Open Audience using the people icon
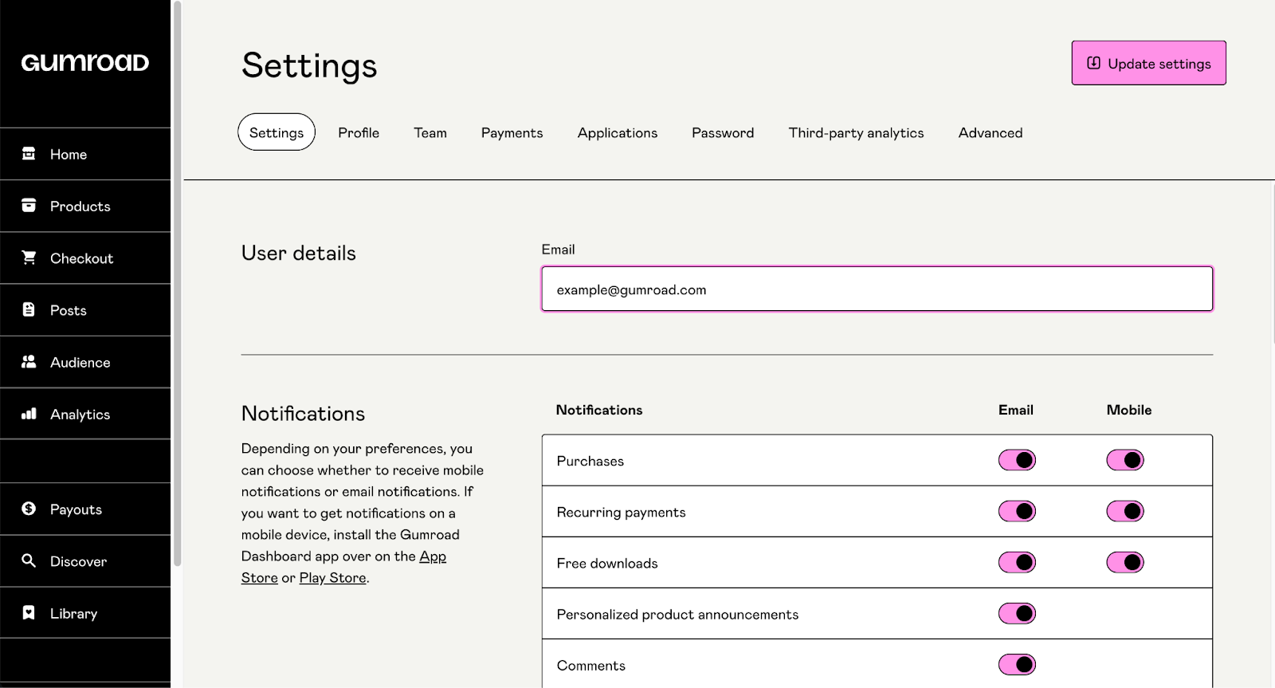This screenshot has height=688, width=1275. pyautogui.click(x=29, y=362)
